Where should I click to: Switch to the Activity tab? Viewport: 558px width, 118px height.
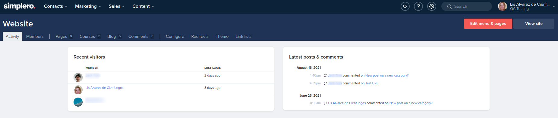12,36
